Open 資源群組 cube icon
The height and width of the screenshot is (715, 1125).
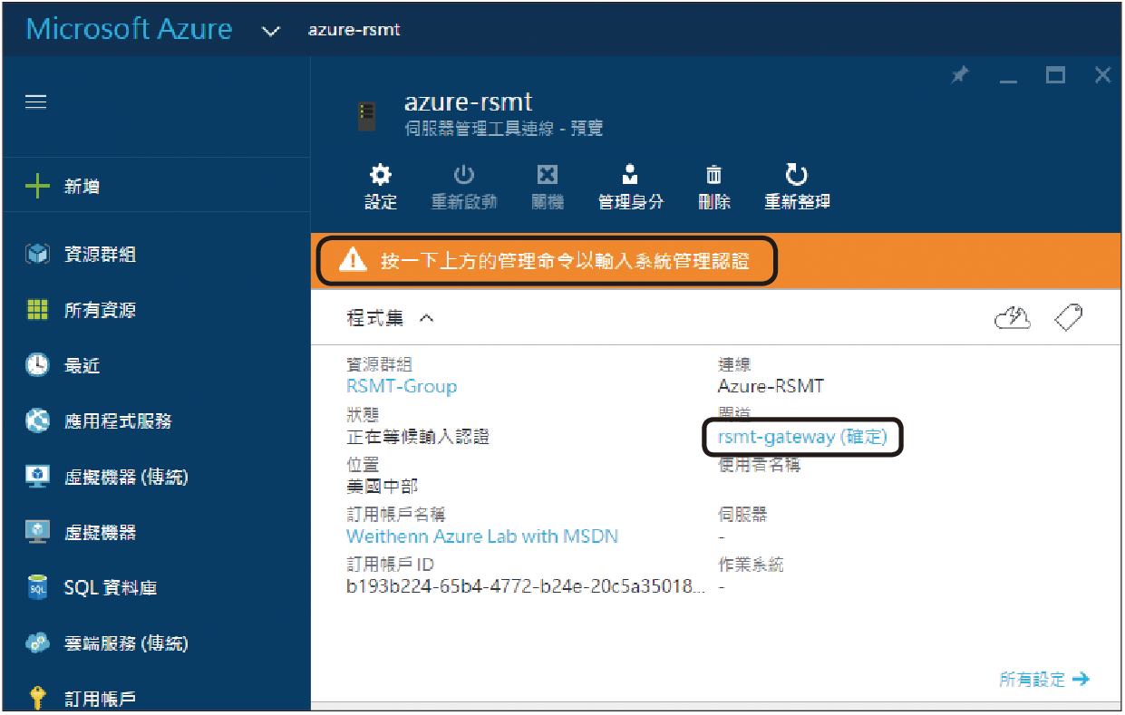(x=37, y=255)
